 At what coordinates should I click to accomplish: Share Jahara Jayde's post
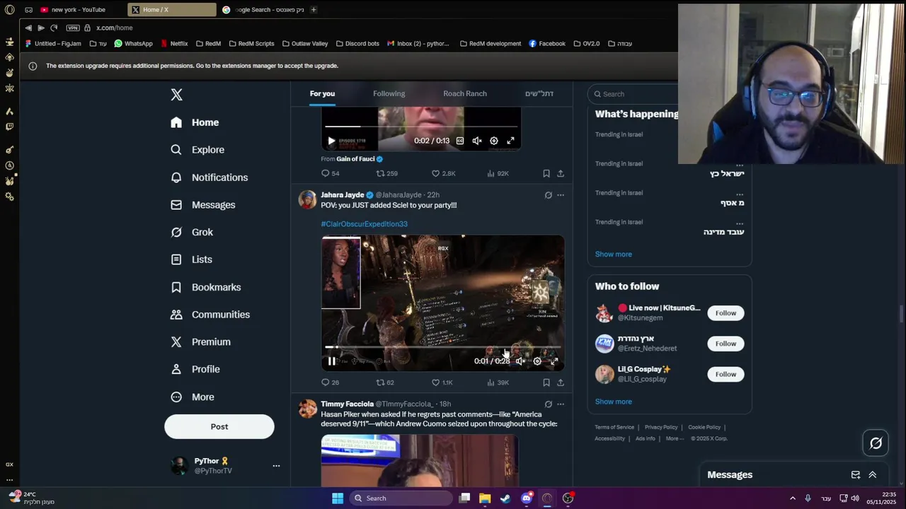(x=561, y=382)
